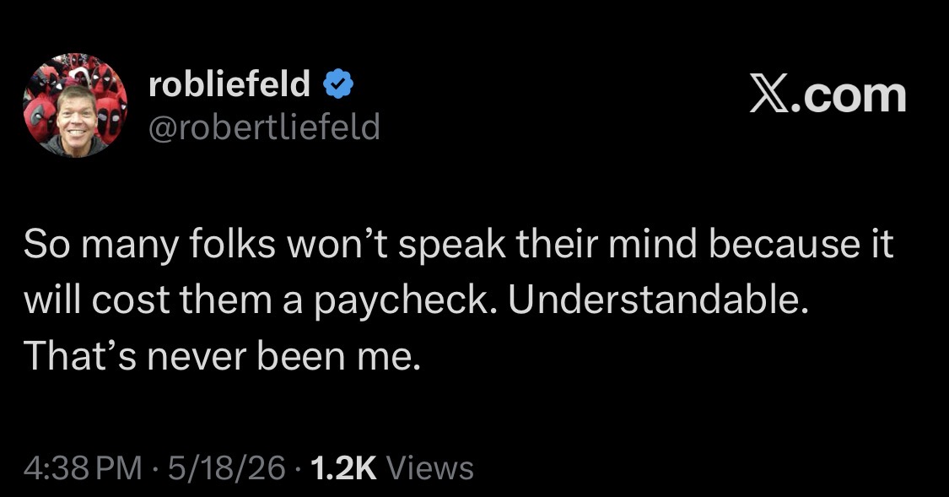Click the smiling face in the avatar
This screenshot has width=949, height=497.
[x=77, y=116]
